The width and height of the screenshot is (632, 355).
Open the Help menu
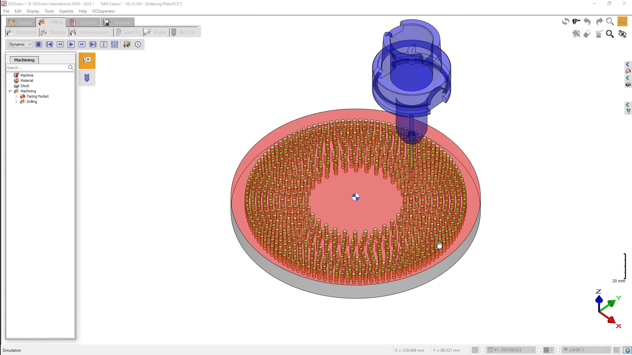point(82,11)
